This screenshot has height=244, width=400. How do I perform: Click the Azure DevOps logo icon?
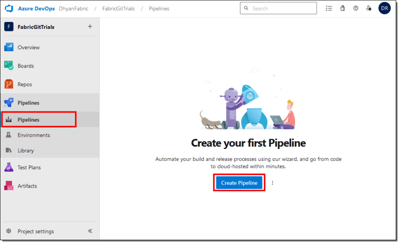tap(9, 9)
